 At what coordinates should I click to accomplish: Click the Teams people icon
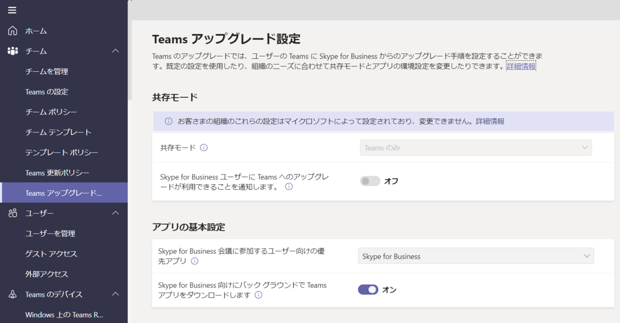click(x=13, y=51)
